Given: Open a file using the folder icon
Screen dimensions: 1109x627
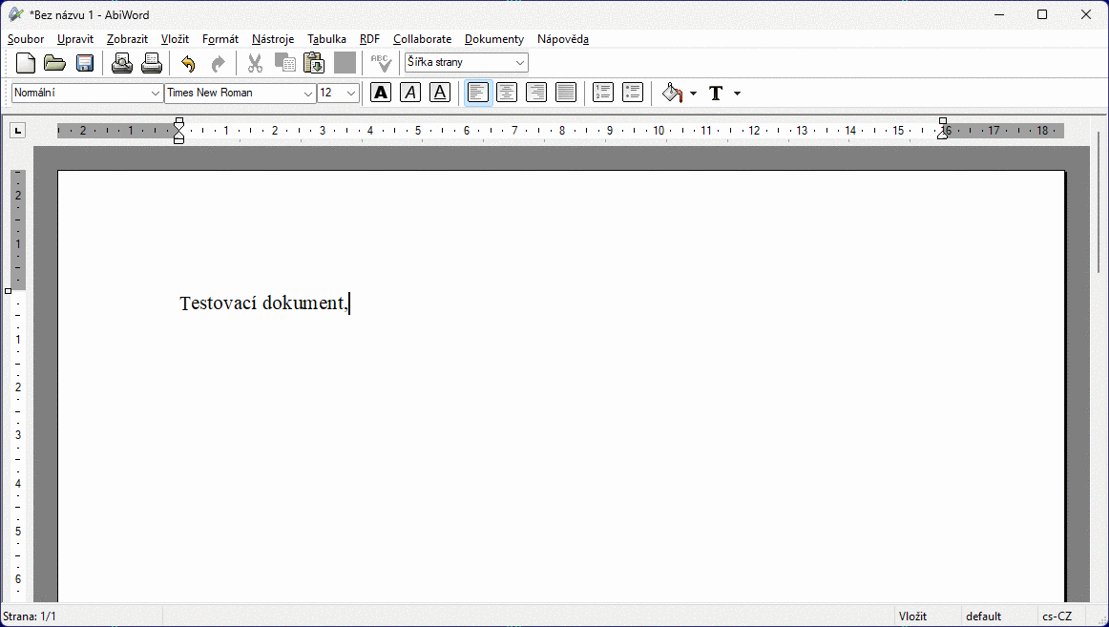Looking at the screenshot, I should click(x=54, y=63).
